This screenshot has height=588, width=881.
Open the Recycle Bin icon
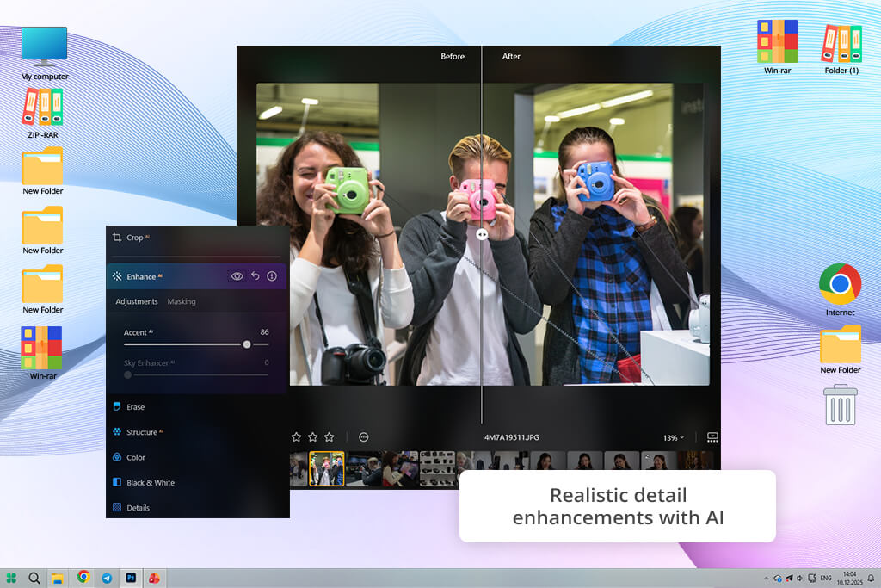pos(841,404)
